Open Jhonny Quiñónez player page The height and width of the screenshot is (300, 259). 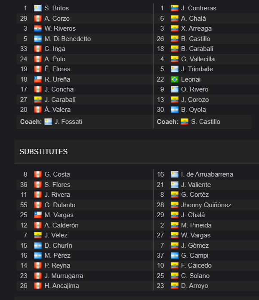(x=206, y=205)
